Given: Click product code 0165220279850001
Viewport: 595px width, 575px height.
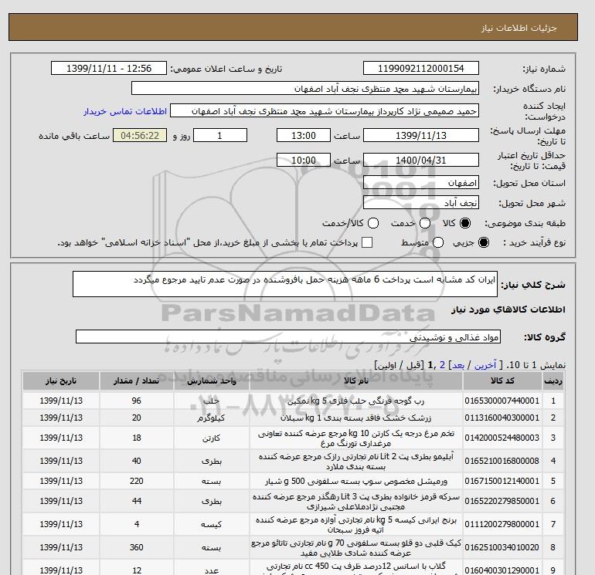Looking at the screenshot, I should tap(502, 501).
